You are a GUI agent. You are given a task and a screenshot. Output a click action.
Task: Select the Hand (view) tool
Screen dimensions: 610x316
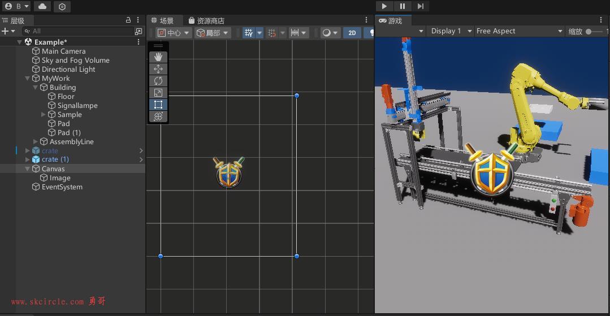point(158,57)
